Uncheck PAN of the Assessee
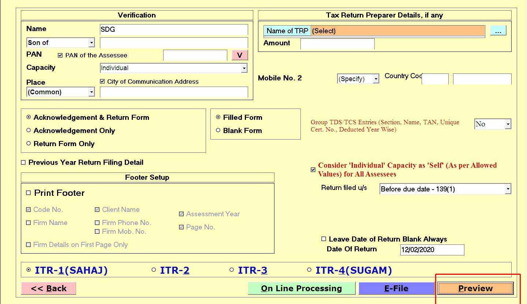Viewport: 527px width, 304px height. pyautogui.click(x=60, y=56)
